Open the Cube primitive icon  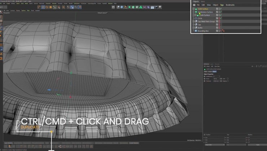(122, 7)
